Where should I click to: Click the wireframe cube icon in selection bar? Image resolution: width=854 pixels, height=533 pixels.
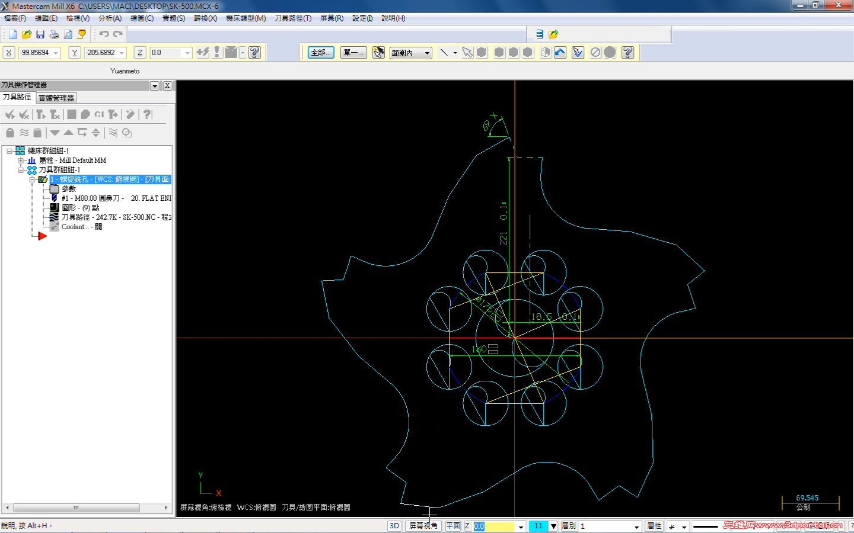tap(545, 53)
